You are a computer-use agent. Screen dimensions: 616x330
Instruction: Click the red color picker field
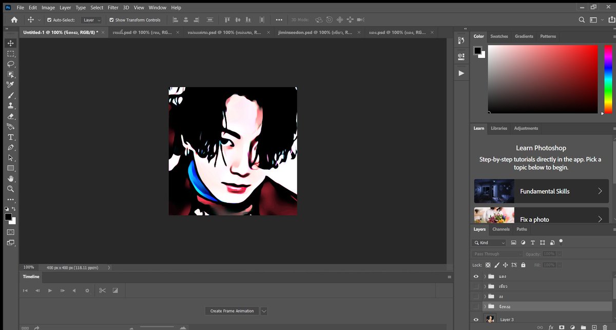543,79
